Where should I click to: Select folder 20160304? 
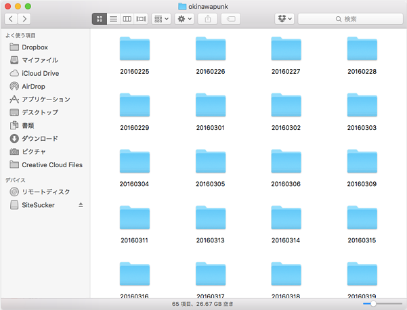pyautogui.click(x=135, y=169)
